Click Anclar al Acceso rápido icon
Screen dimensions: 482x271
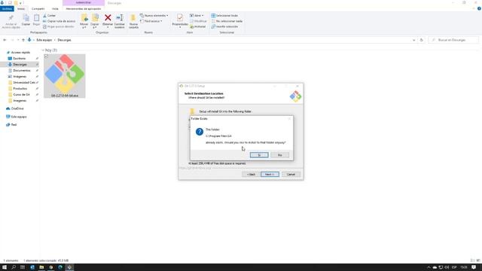click(x=11, y=22)
